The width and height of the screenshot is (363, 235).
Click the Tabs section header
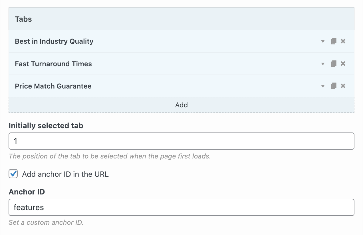point(23,19)
